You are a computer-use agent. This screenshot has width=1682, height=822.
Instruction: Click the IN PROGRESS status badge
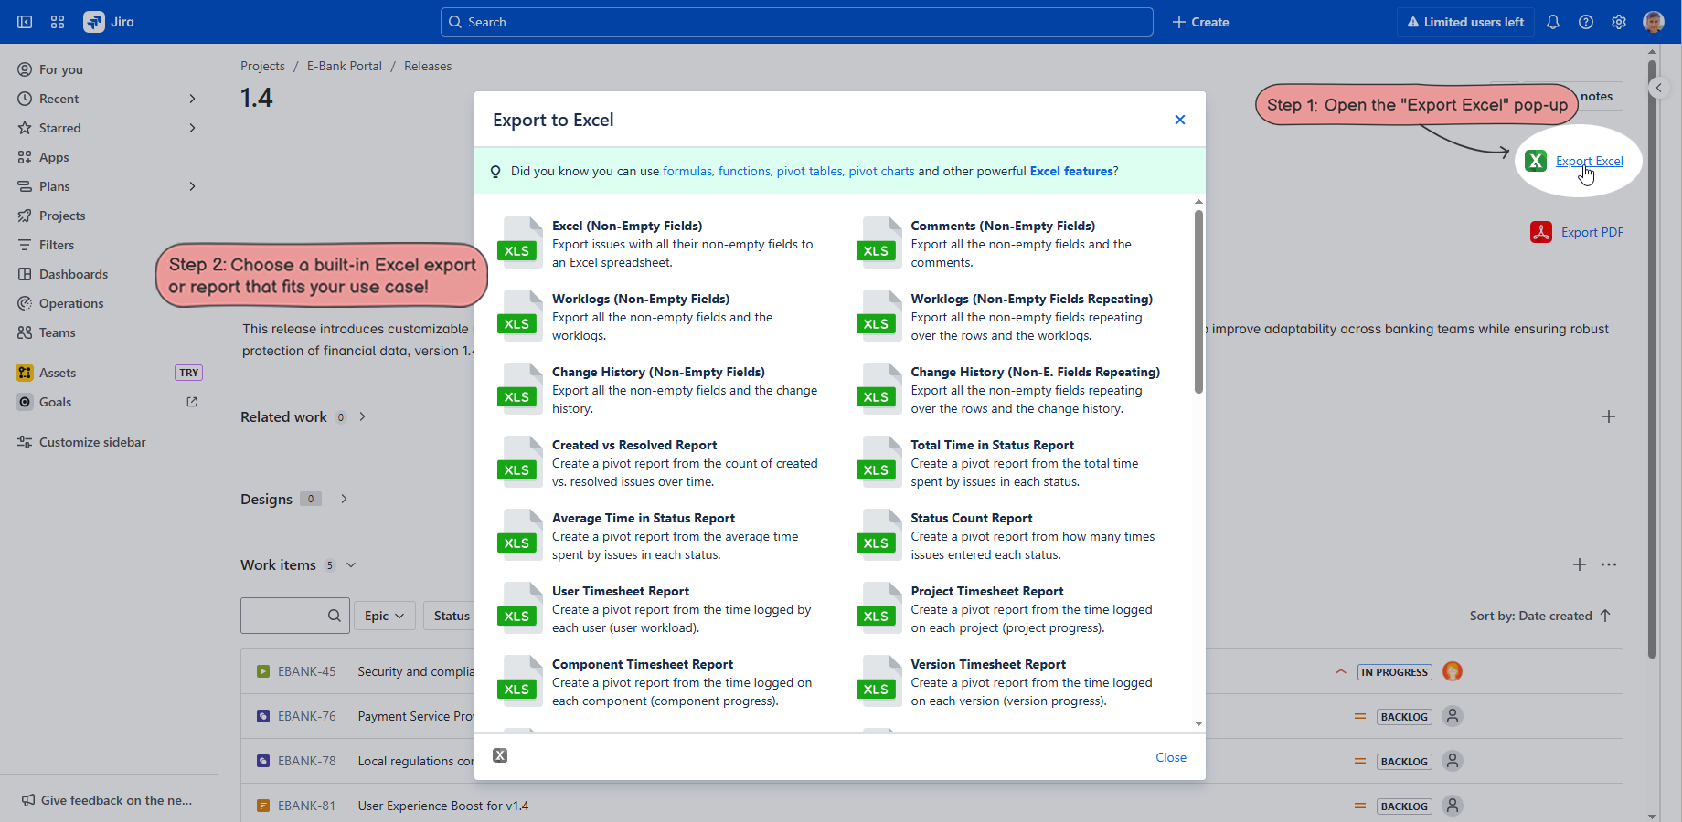pyautogui.click(x=1395, y=672)
